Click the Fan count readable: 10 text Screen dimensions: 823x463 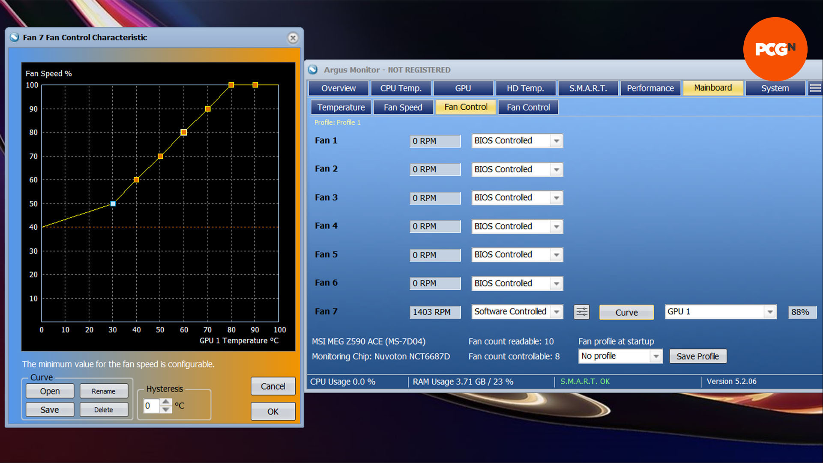coord(511,341)
